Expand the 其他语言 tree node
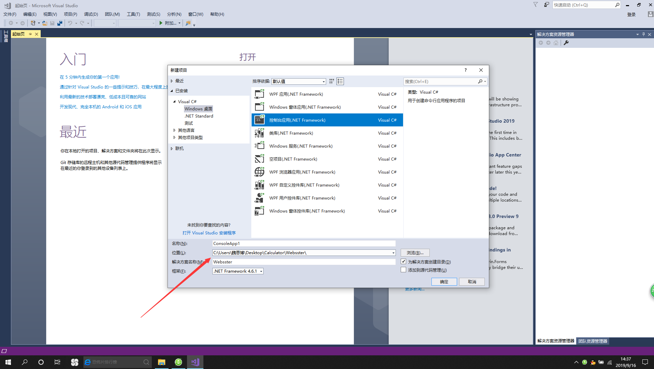The image size is (654, 369). point(174,130)
